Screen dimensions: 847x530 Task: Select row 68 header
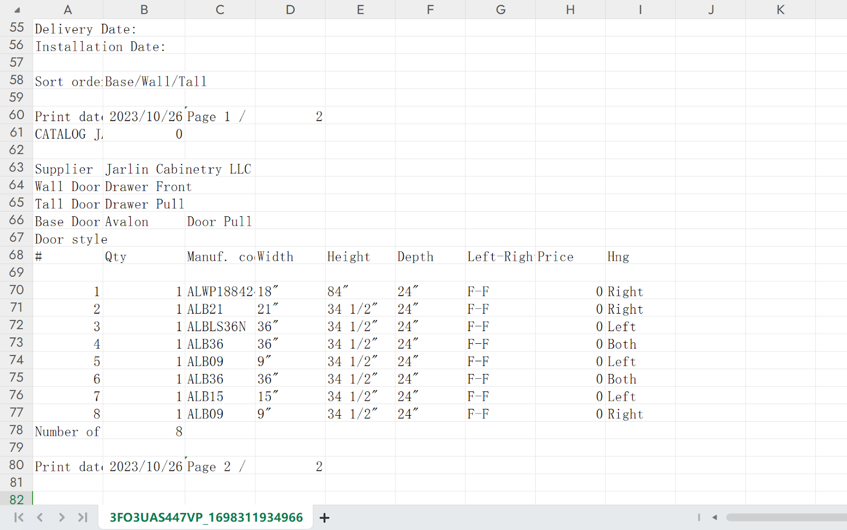coord(16,255)
